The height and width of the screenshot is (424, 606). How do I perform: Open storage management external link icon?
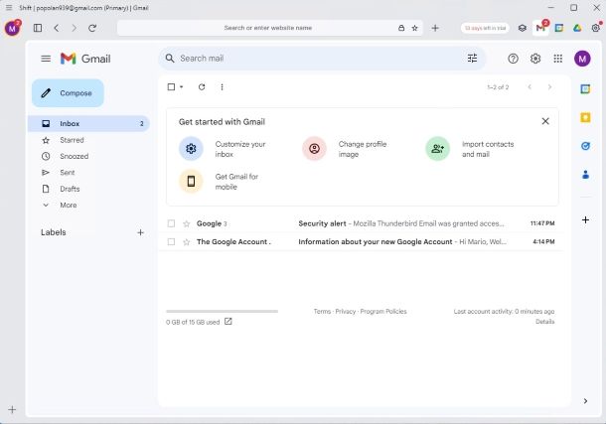tap(228, 322)
